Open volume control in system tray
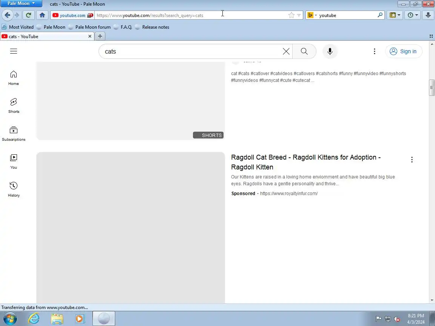Image resolution: width=435 pixels, height=326 pixels. click(397, 319)
